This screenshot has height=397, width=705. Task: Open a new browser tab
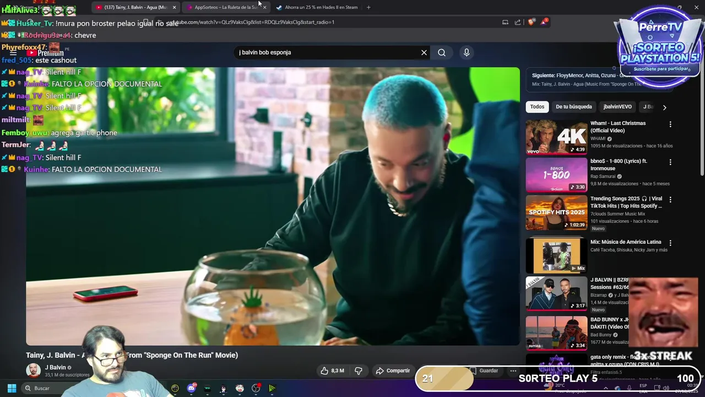368,7
